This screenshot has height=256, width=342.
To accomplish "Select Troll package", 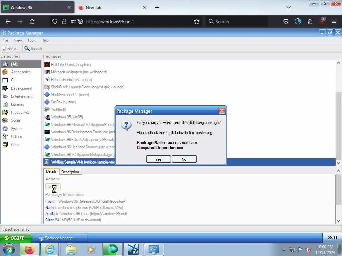I will point(79,109).
